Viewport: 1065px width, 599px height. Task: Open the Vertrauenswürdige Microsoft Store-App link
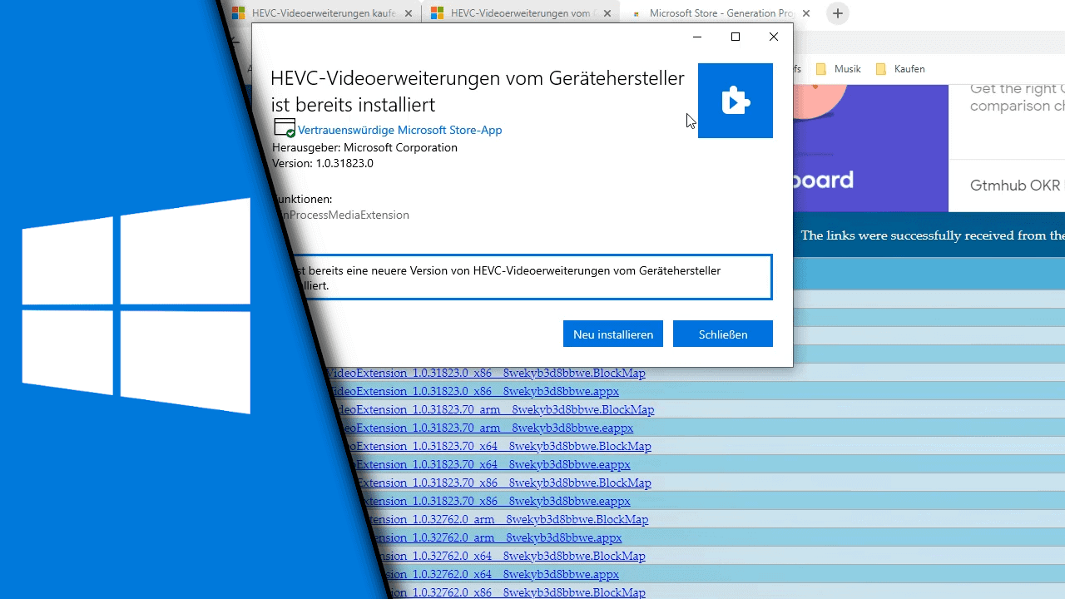click(399, 130)
